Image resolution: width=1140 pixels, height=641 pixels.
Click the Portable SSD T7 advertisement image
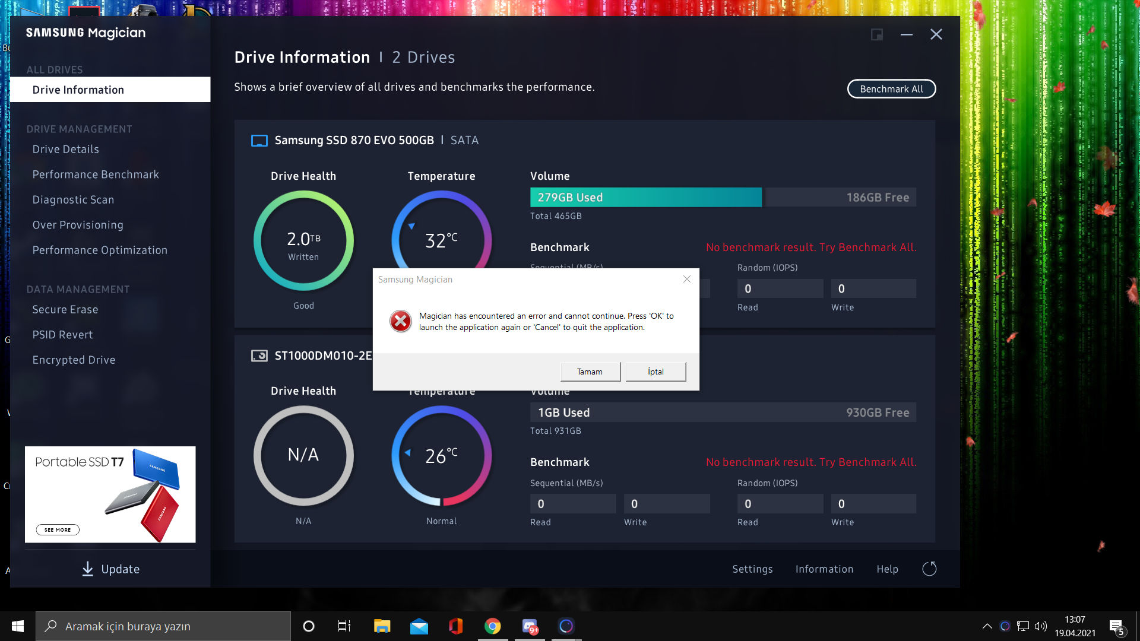110,494
